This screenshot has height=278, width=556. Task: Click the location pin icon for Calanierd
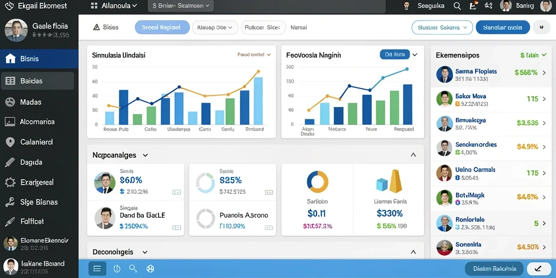click(x=10, y=142)
